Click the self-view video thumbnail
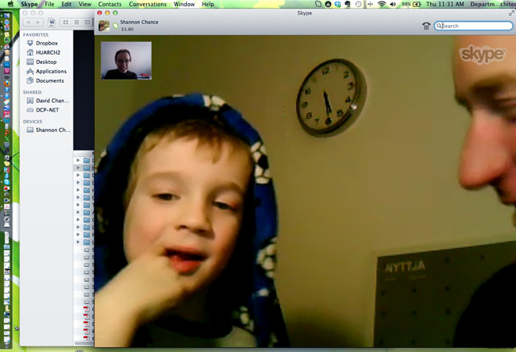 pos(126,61)
